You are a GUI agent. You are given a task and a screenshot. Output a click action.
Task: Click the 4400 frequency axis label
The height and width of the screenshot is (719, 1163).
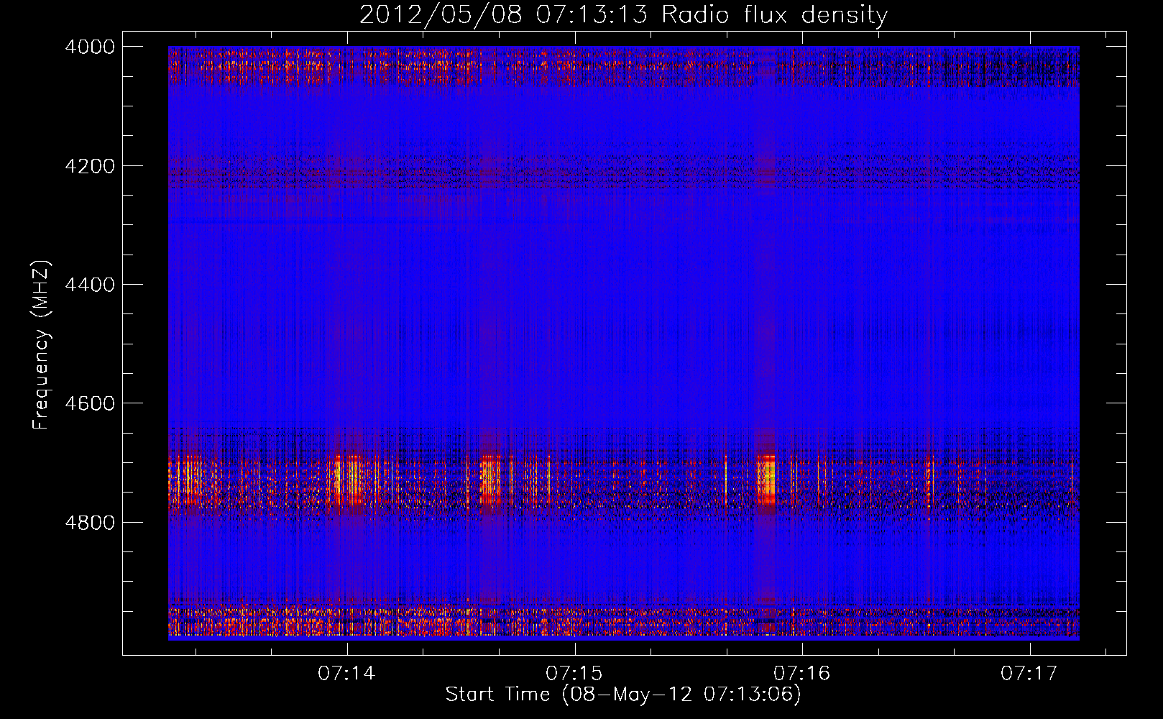coord(89,285)
